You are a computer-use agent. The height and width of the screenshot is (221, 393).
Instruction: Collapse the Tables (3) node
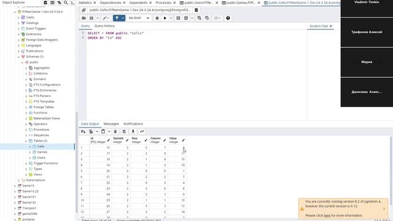26,141
